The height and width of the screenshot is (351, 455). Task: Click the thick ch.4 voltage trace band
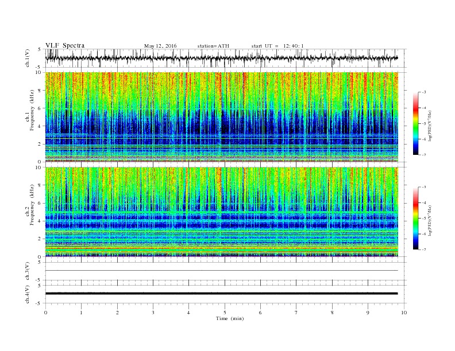pos(221,294)
